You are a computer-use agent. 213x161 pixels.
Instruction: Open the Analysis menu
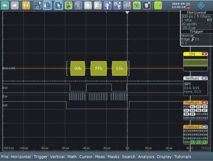[x=146, y=157]
